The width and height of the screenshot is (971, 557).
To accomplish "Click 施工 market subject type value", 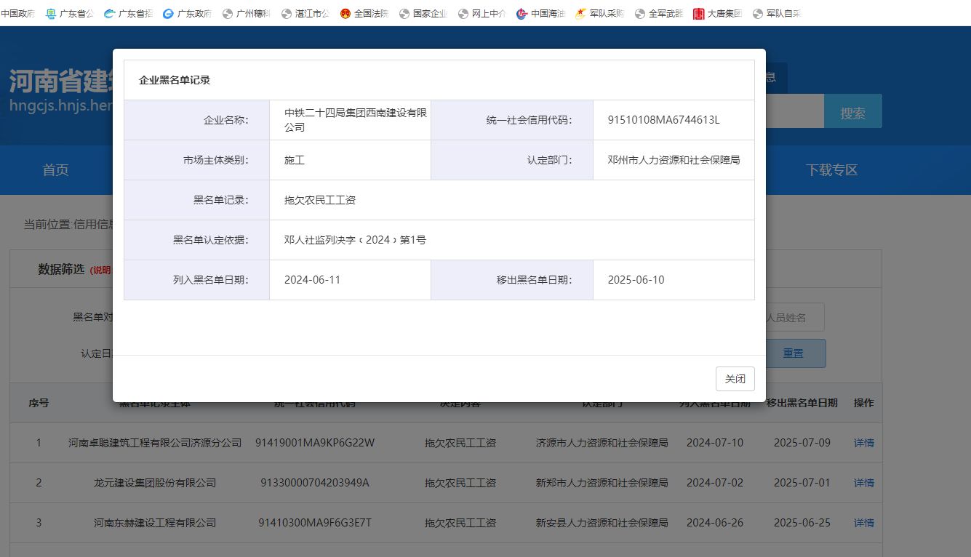I will click(295, 160).
